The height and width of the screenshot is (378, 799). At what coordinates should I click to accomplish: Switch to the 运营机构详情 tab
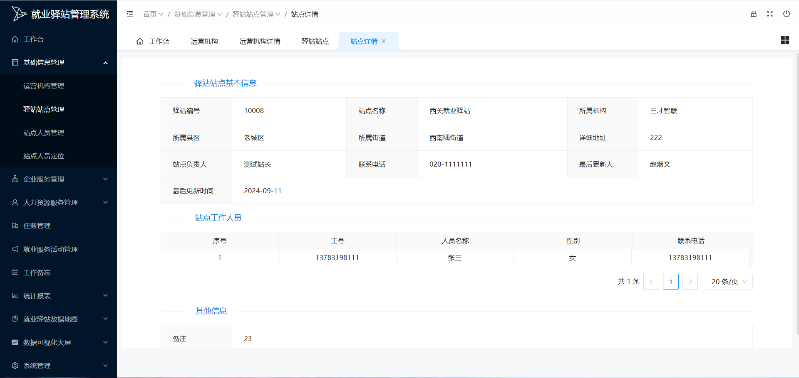[260, 41]
